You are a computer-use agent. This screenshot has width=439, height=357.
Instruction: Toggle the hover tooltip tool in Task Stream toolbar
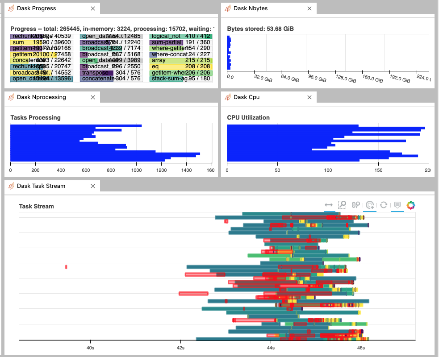tap(397, 205)
